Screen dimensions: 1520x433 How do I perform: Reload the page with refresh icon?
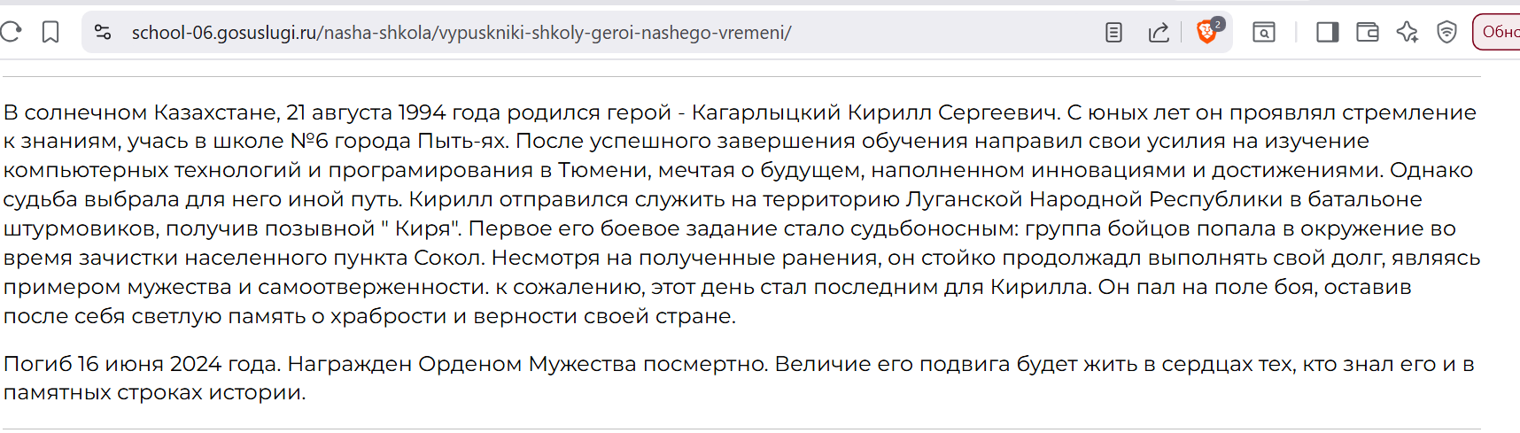pos(10,33)
